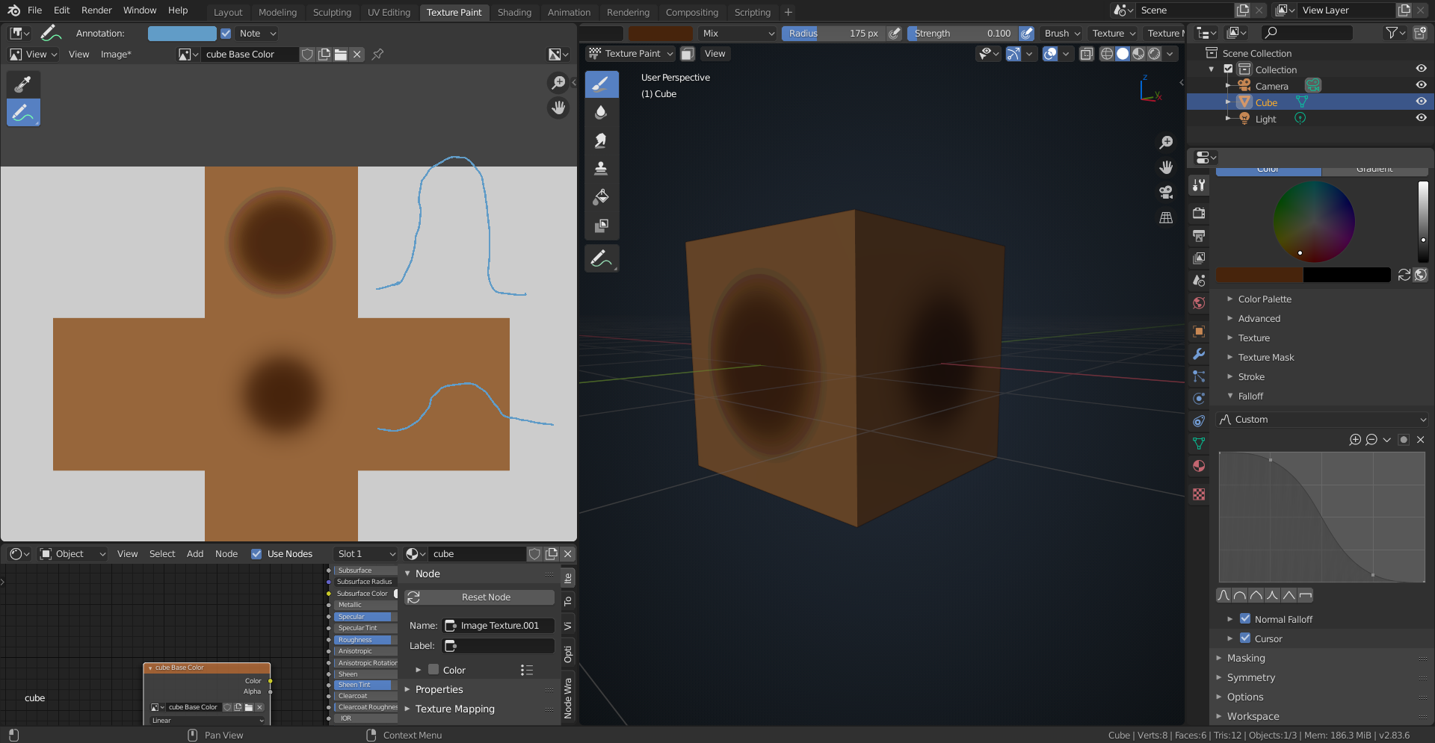Switch to orthographic grid view icon
Viewport: 1435px width, 743px height.
click(1166, 217)
